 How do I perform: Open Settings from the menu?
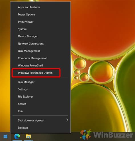tap(40, 89)
